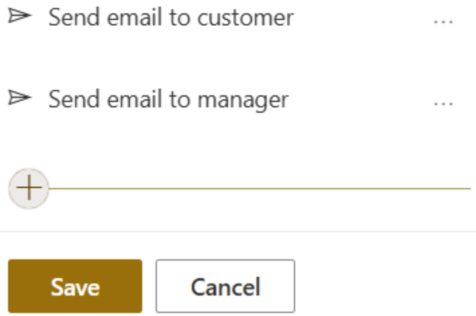Select the 'Send email to manager' action

tap(169, 99)
